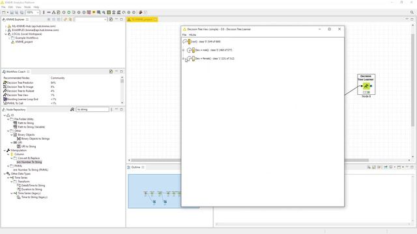Expand the Sex = female tree branch
417x234 pixels.
[x=183, y=58]
